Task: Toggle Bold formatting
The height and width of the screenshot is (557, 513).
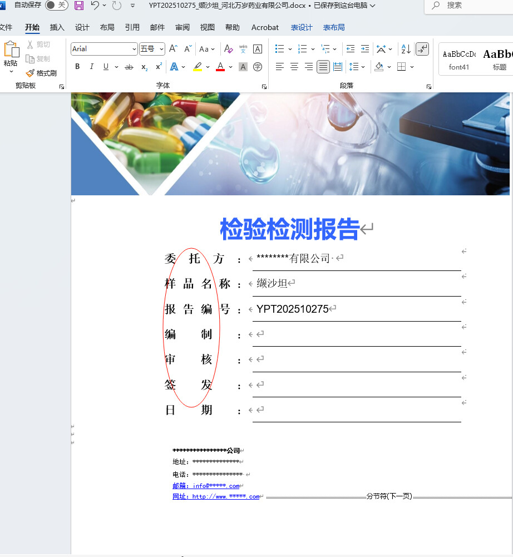Action: pos(77,66)
